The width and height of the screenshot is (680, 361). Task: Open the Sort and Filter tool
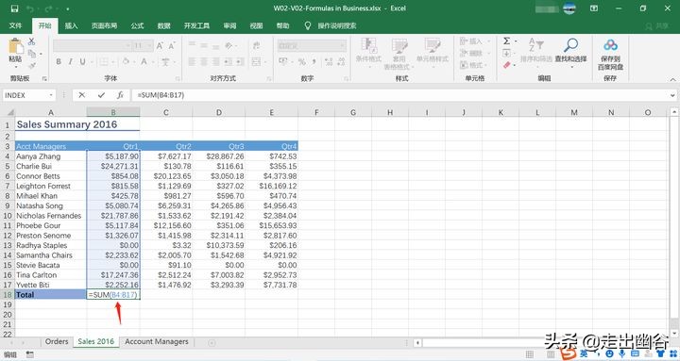tap(536, 50)
